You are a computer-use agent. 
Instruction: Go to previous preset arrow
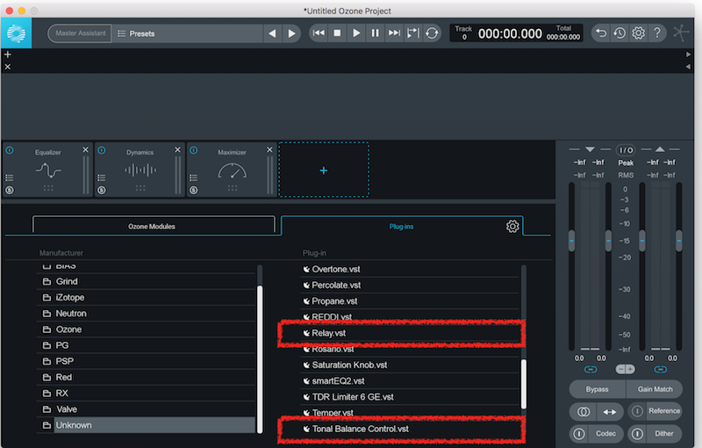point(272,33)
